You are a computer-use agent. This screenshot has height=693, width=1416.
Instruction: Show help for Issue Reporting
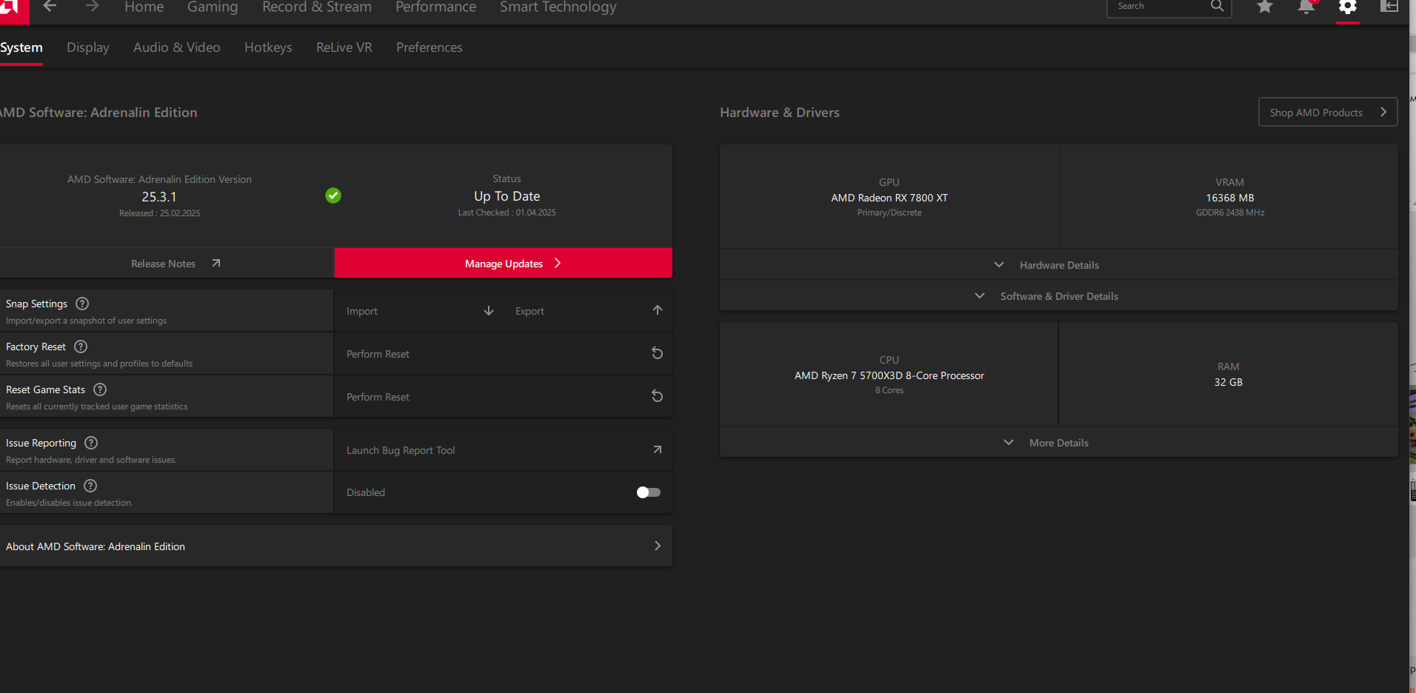coord(91,443)
